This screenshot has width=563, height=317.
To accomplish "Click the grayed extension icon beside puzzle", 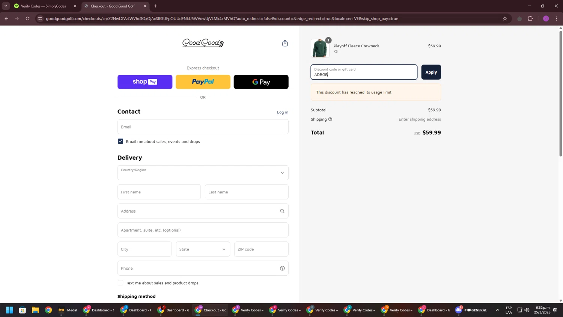I will pos(519,18).
